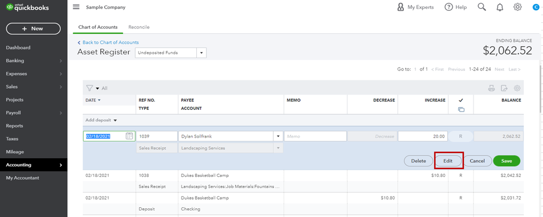This screenshot has height=217, width=543.
Task: Click the $2,042.52 balance cell
Action: pos(510,176)
